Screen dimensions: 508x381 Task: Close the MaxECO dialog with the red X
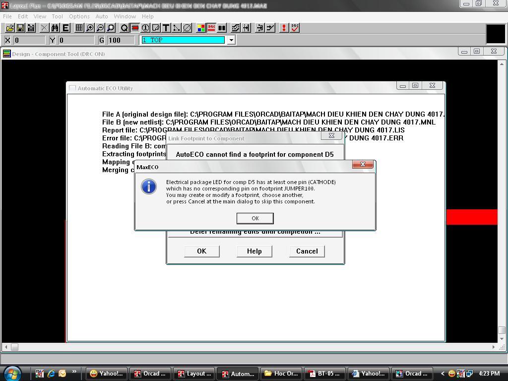click(x=363, y=164)
